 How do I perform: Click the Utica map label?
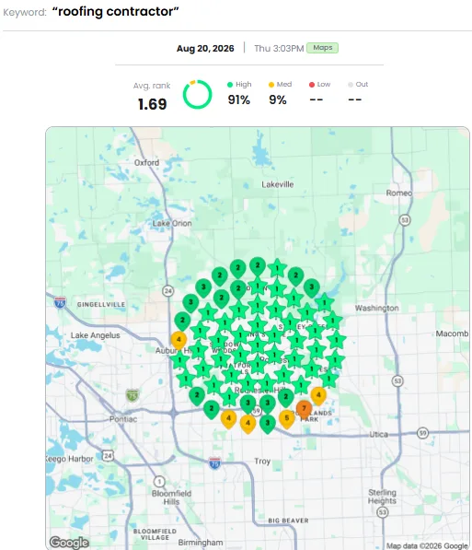pos(379,434)
